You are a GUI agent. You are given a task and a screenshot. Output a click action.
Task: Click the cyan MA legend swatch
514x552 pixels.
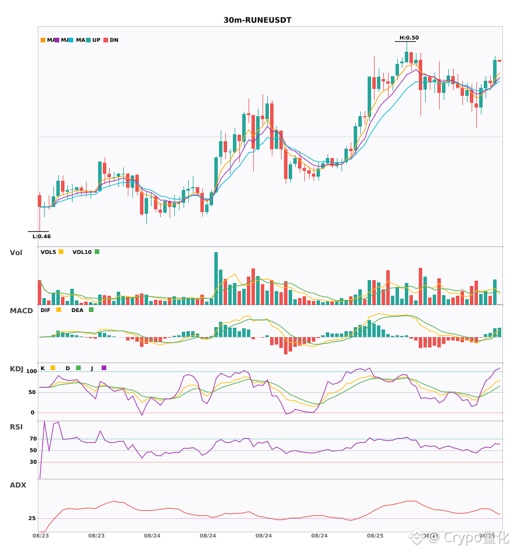(x=71, y=40)
